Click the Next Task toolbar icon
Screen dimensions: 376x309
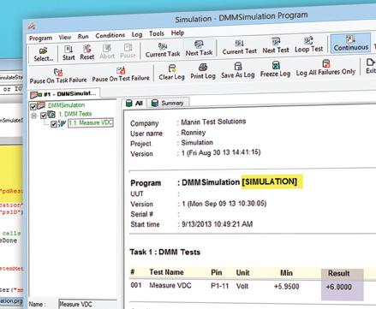199,49
